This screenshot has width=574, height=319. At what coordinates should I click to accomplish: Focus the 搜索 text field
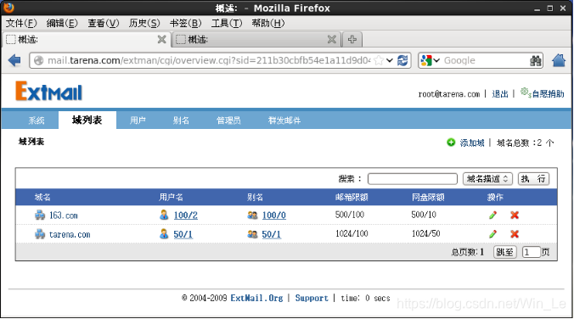[x=413, y=179]
